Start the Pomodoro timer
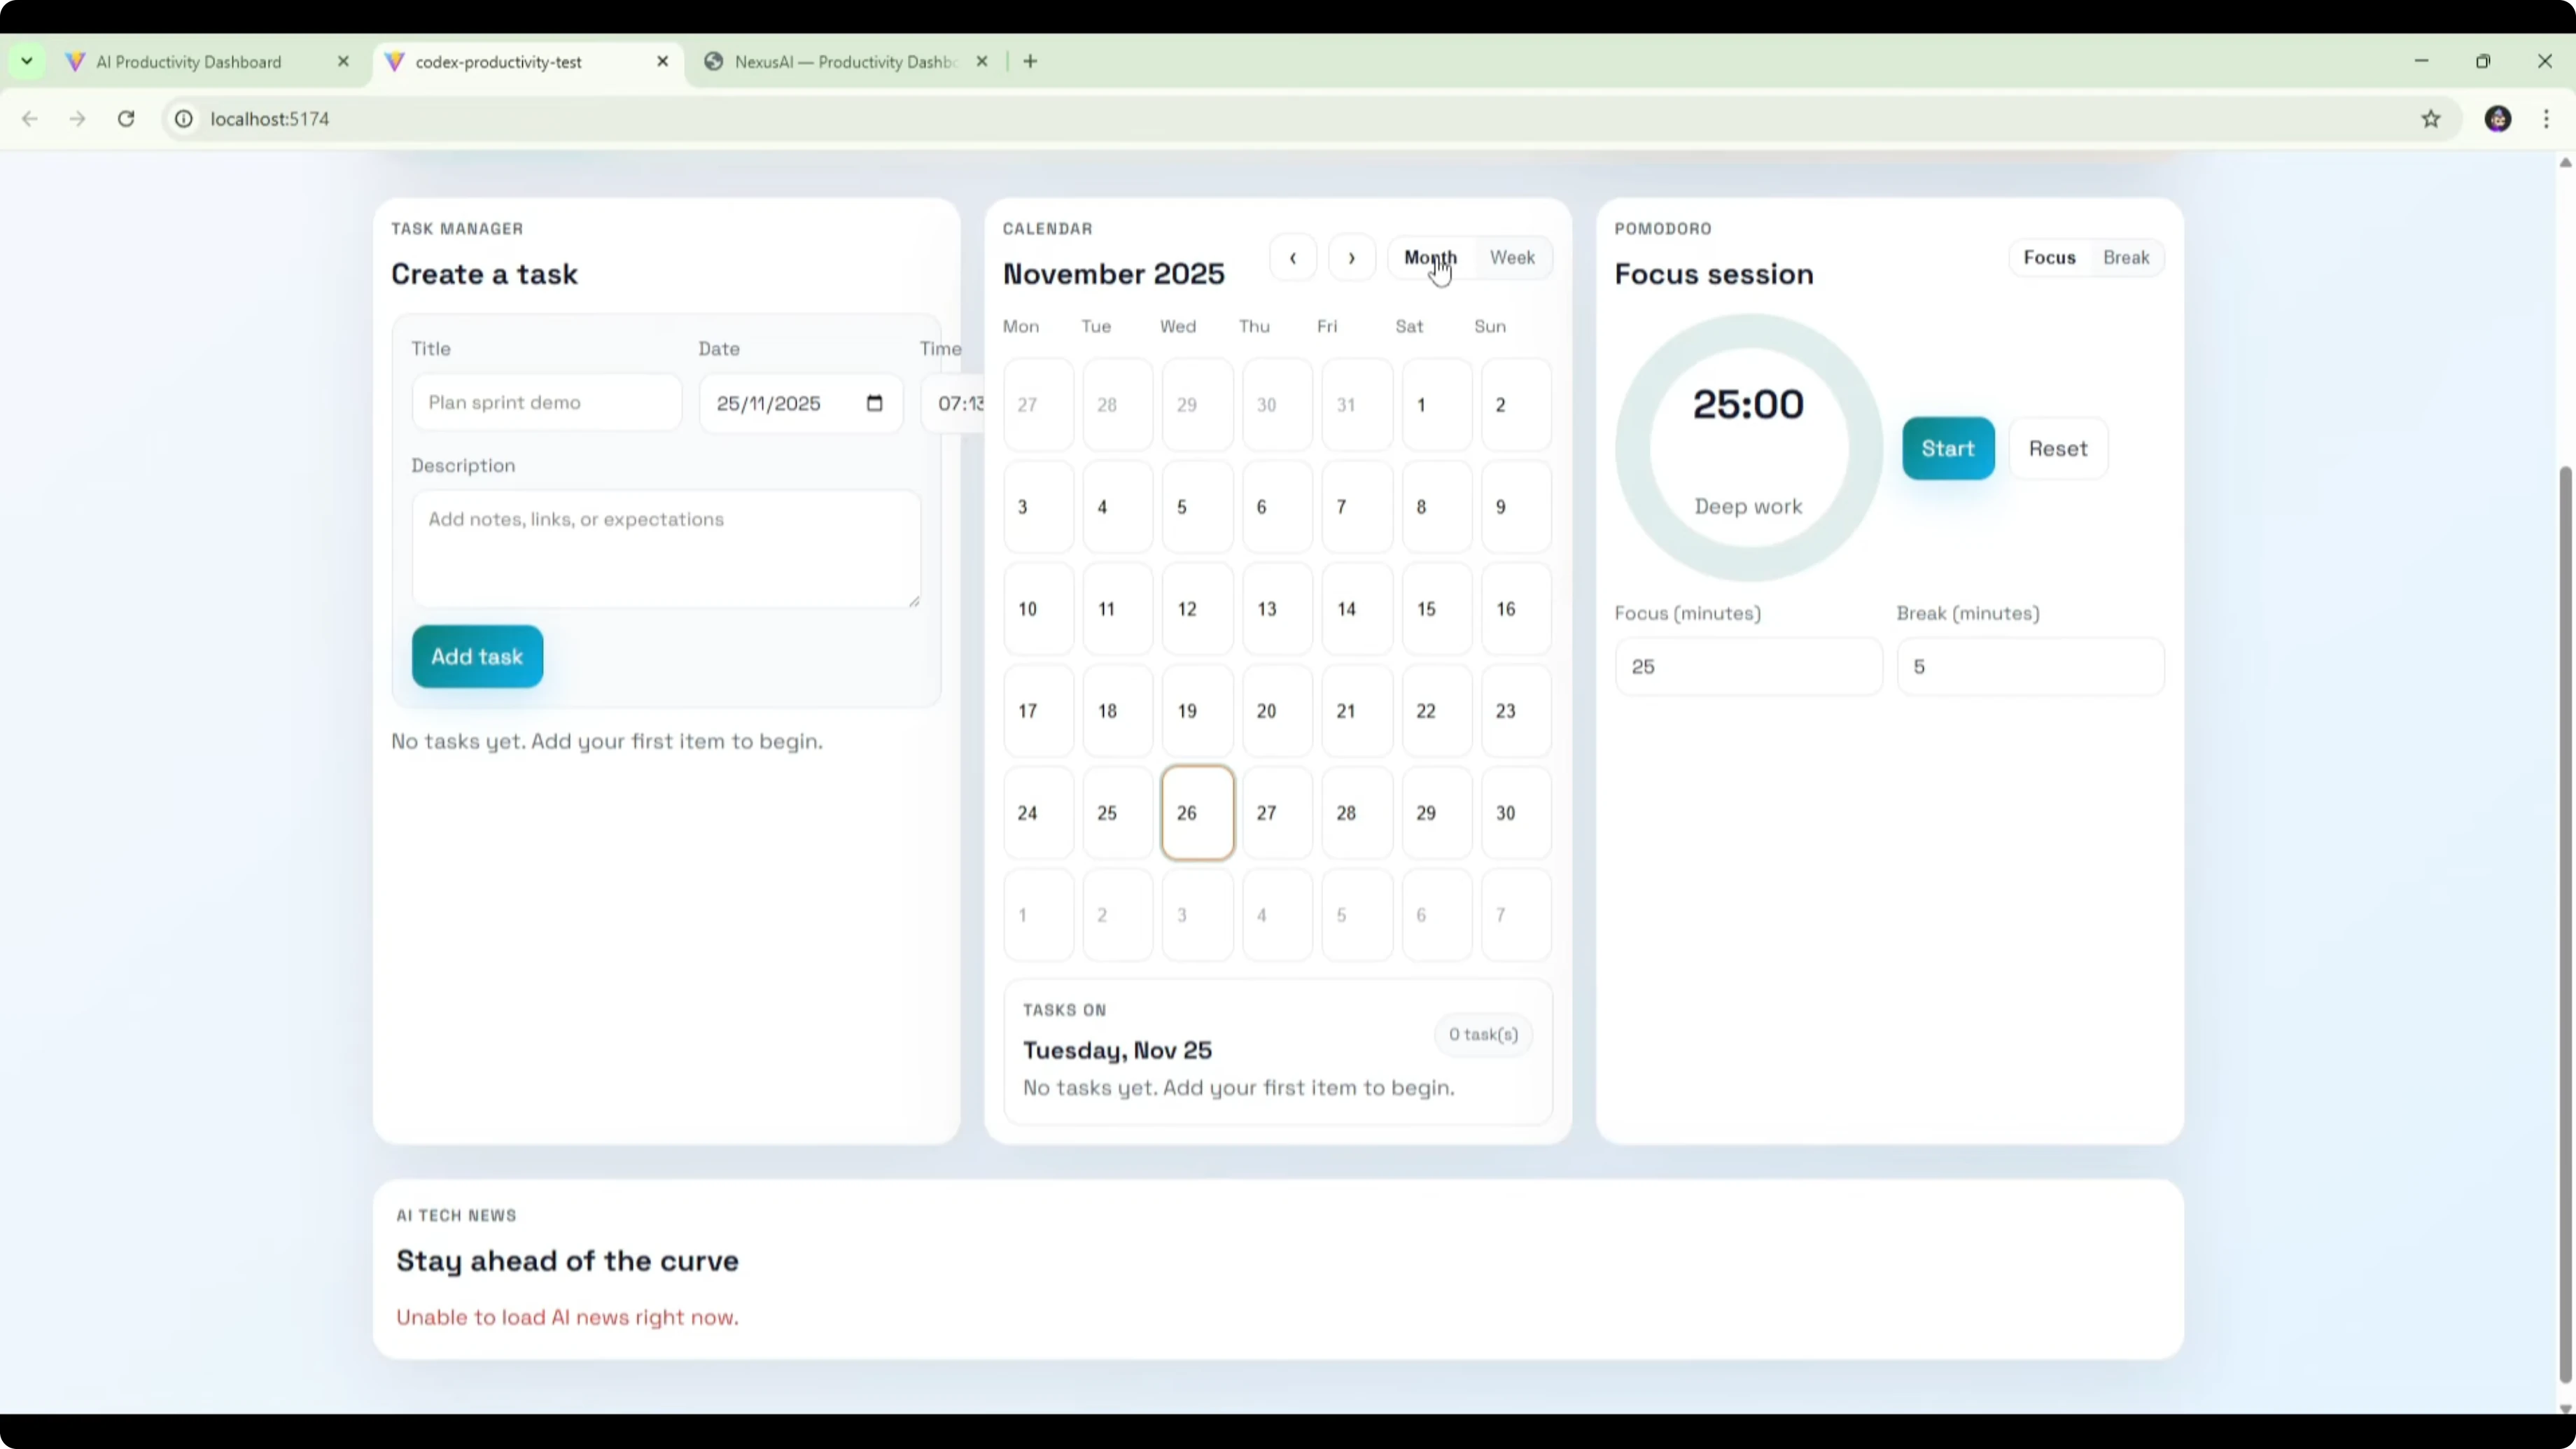 pyautogui.click(x=1947, y=449)
